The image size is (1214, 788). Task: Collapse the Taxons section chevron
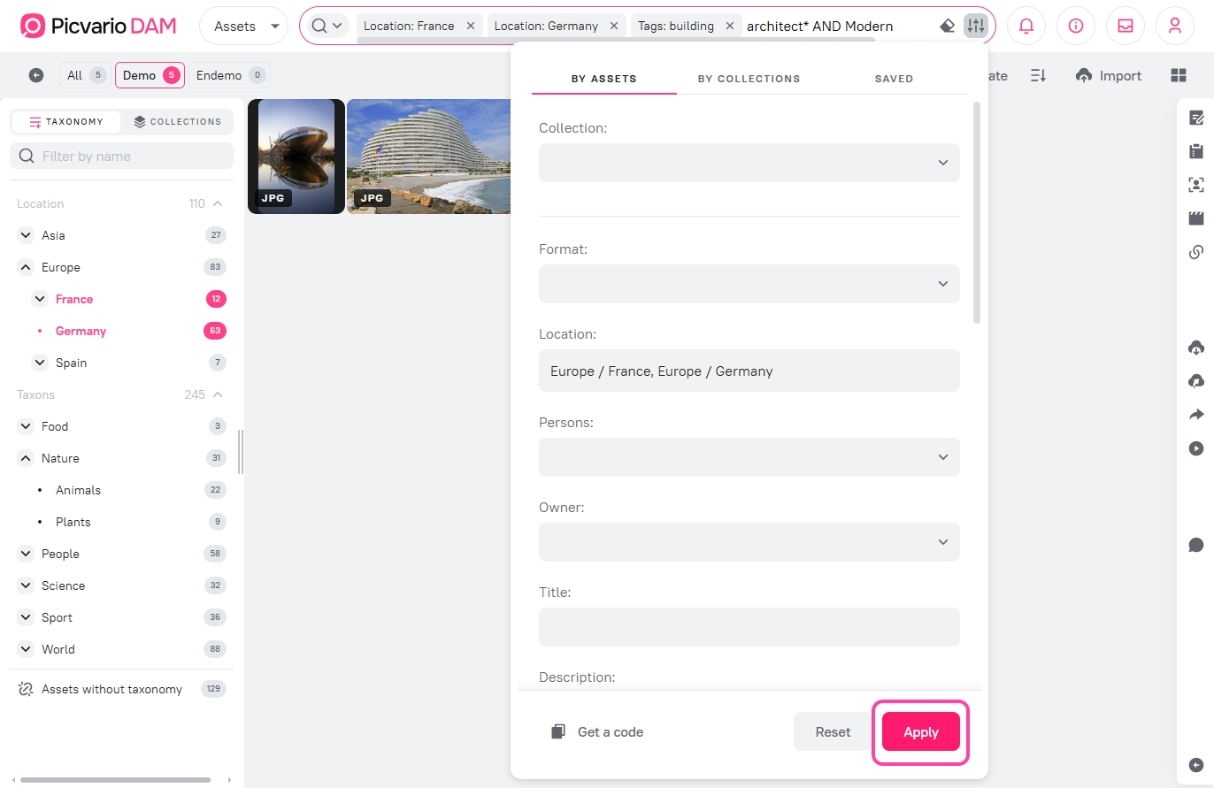coord(218,394)
